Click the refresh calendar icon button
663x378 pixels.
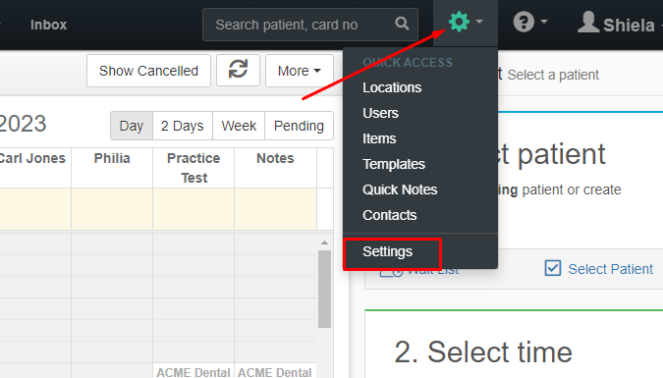(x=238, y=70)
